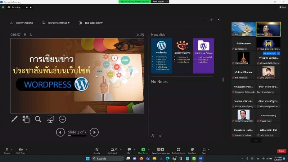288x162 pixels.
Task: Click the presenter view panel divider handle
Action: tap(223, 80)
